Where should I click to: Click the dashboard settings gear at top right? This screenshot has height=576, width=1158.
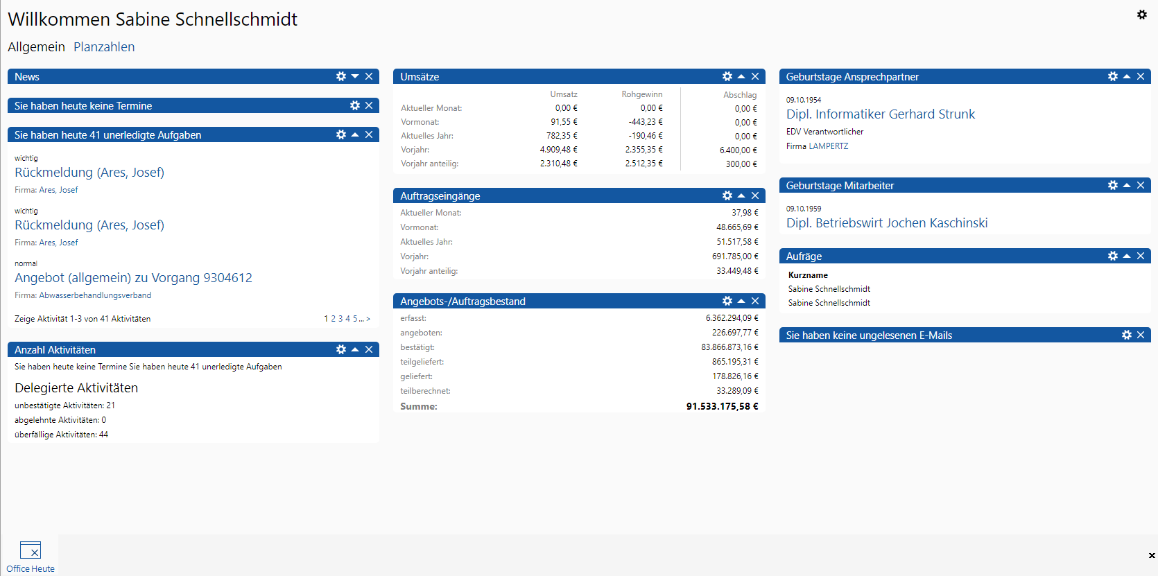(1141, 15)
